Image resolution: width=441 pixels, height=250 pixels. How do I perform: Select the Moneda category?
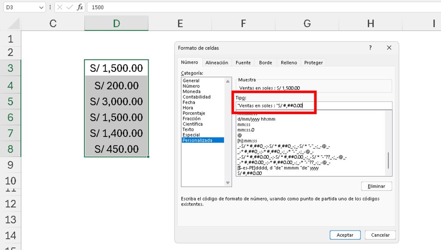(x=191, y=92)
